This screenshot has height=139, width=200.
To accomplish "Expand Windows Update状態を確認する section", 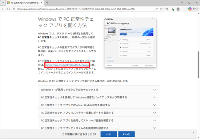I will (x=99, y=105).
